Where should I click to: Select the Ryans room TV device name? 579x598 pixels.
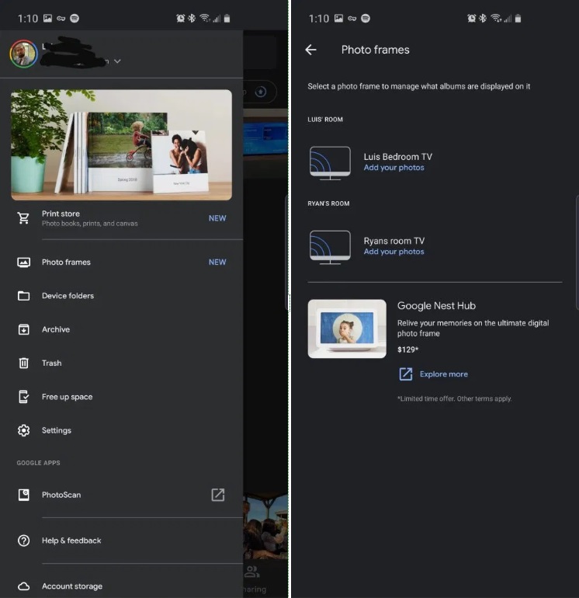(394, 241)
